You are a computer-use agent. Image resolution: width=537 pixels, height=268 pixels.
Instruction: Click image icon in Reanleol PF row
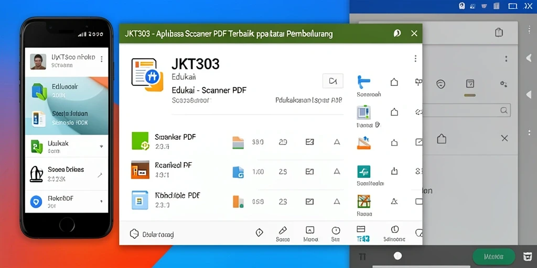point(309,172)
